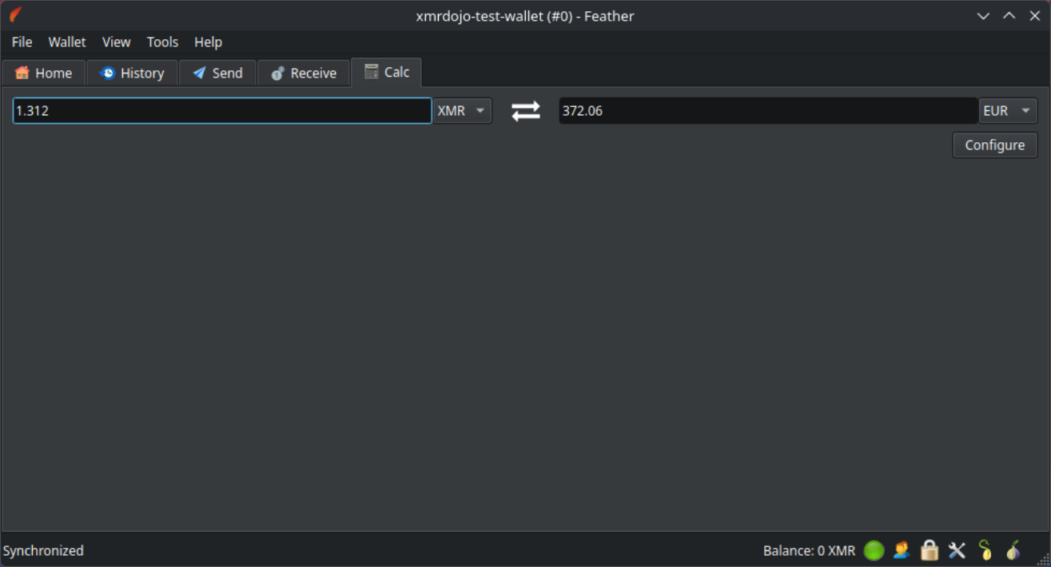Click the padlock icon to lock wallet
Image resolution: width=1051 pixels, height=567 pixels.
[x=929, y=550]
